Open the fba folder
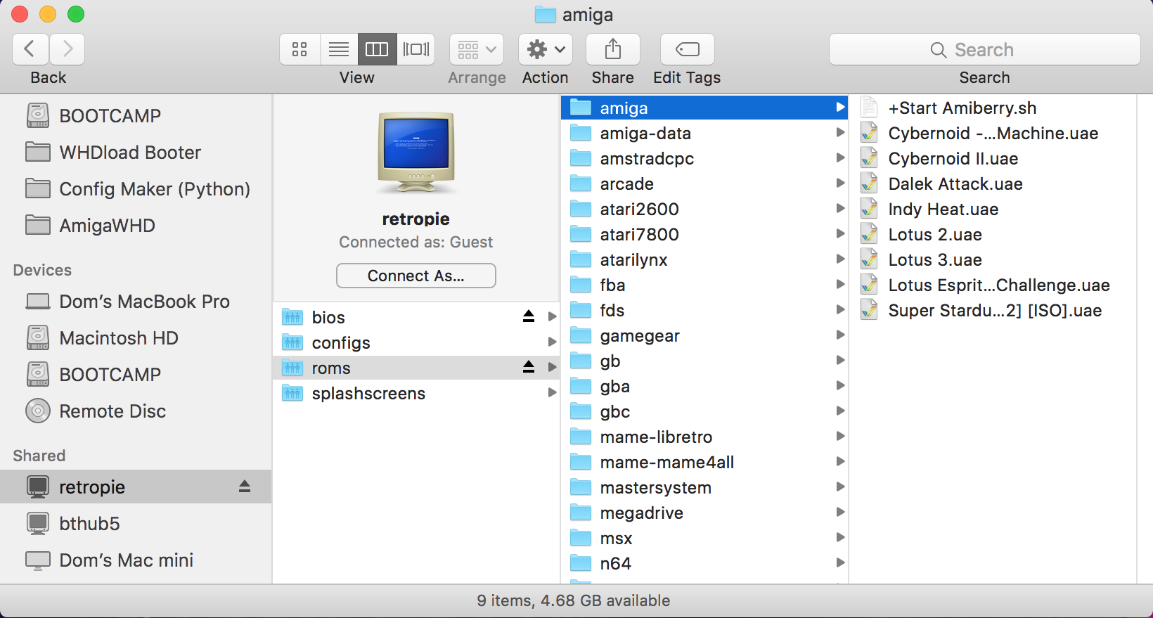This screenshot has width=1153, height=618. (x=704, y=285)
